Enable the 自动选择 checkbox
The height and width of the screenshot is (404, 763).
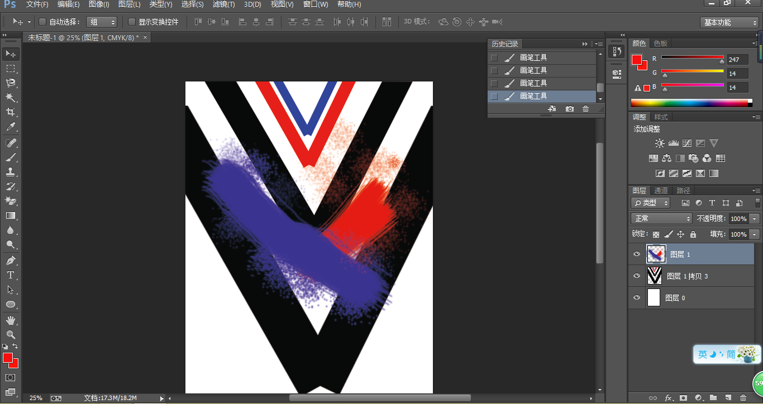coord(42,22)
